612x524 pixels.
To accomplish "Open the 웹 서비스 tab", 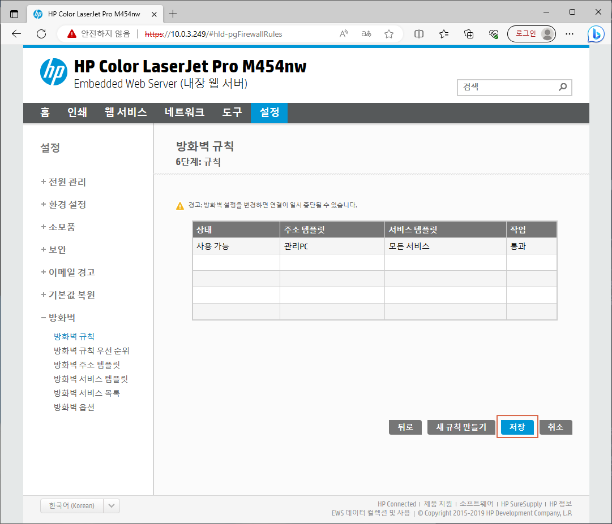I will pos(125,112).
